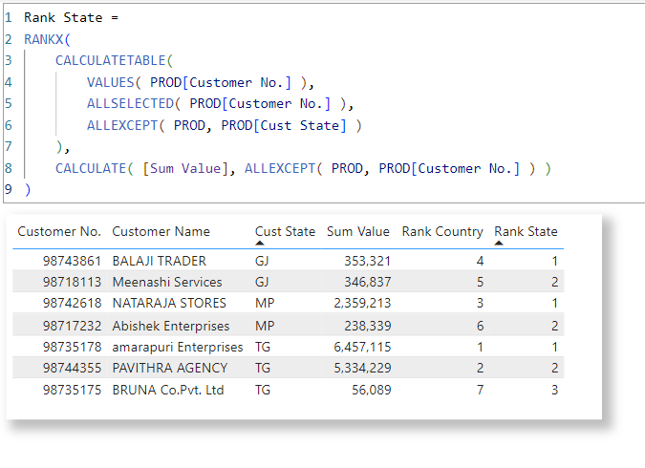Image resolution: width=645 pixels, height=468 pixels.
Task: Select customer number 98735175 cell
Action: [72, 390]
